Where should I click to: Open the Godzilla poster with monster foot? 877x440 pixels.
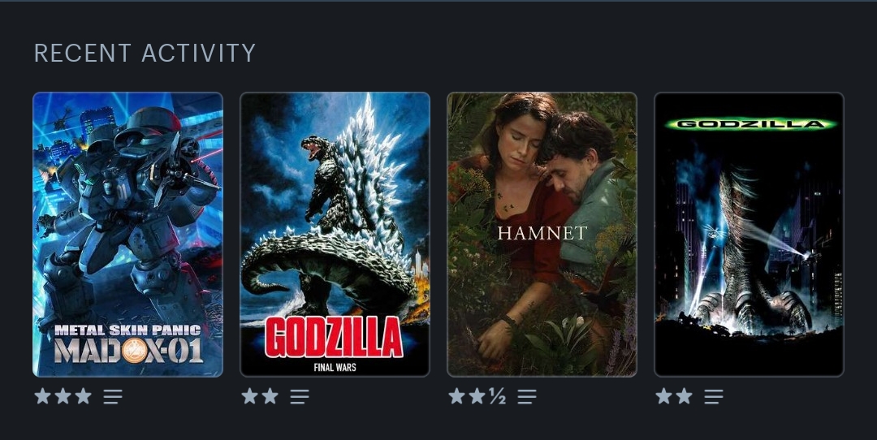(749, 235)
